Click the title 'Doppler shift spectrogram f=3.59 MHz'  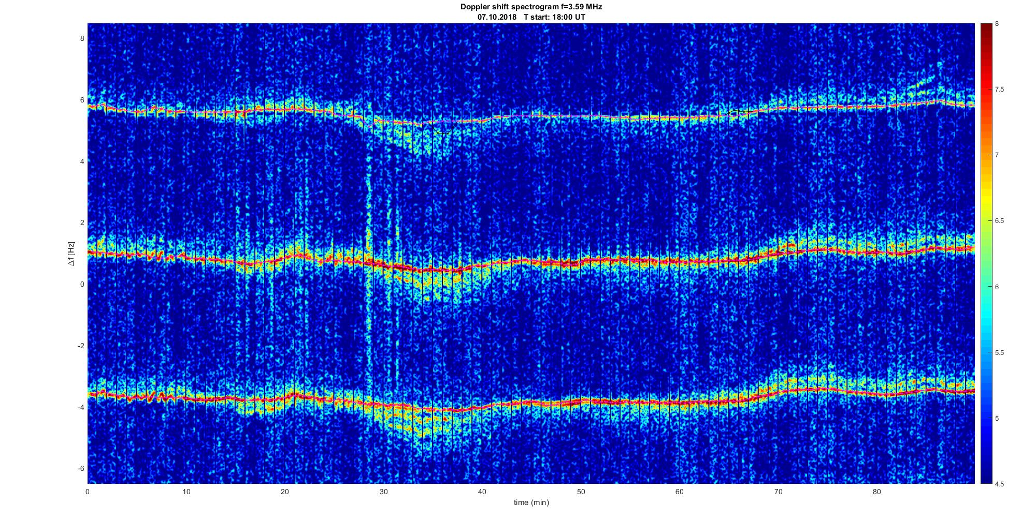(531, 7)
